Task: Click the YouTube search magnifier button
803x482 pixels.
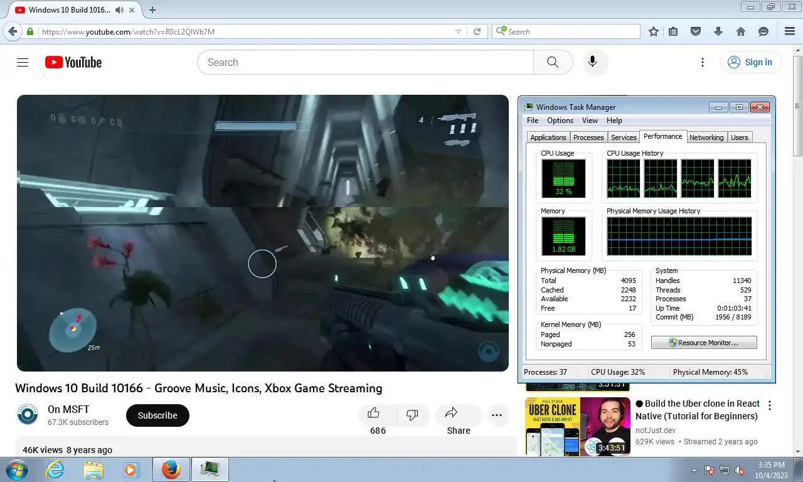Action: point(553,62)
